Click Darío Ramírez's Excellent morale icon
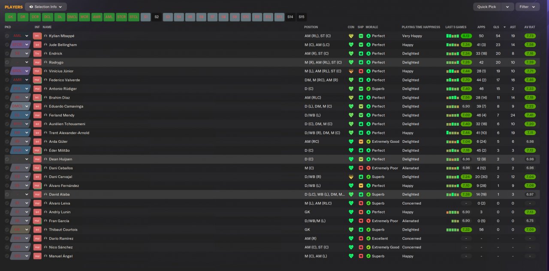The image size is (549, 271). pyautogui.click(x=368, y=238)
